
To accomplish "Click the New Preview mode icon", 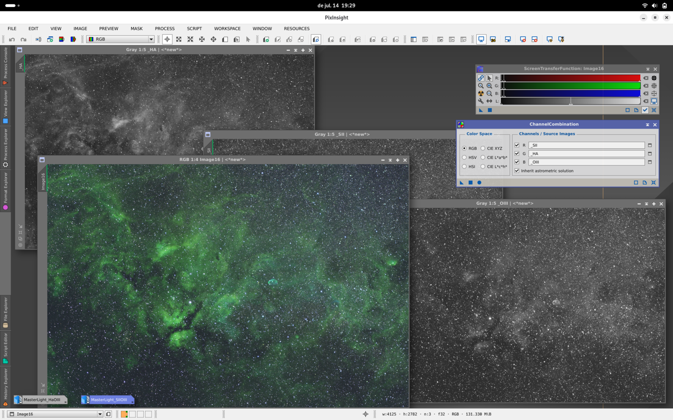I will click(x=225, y=39).
